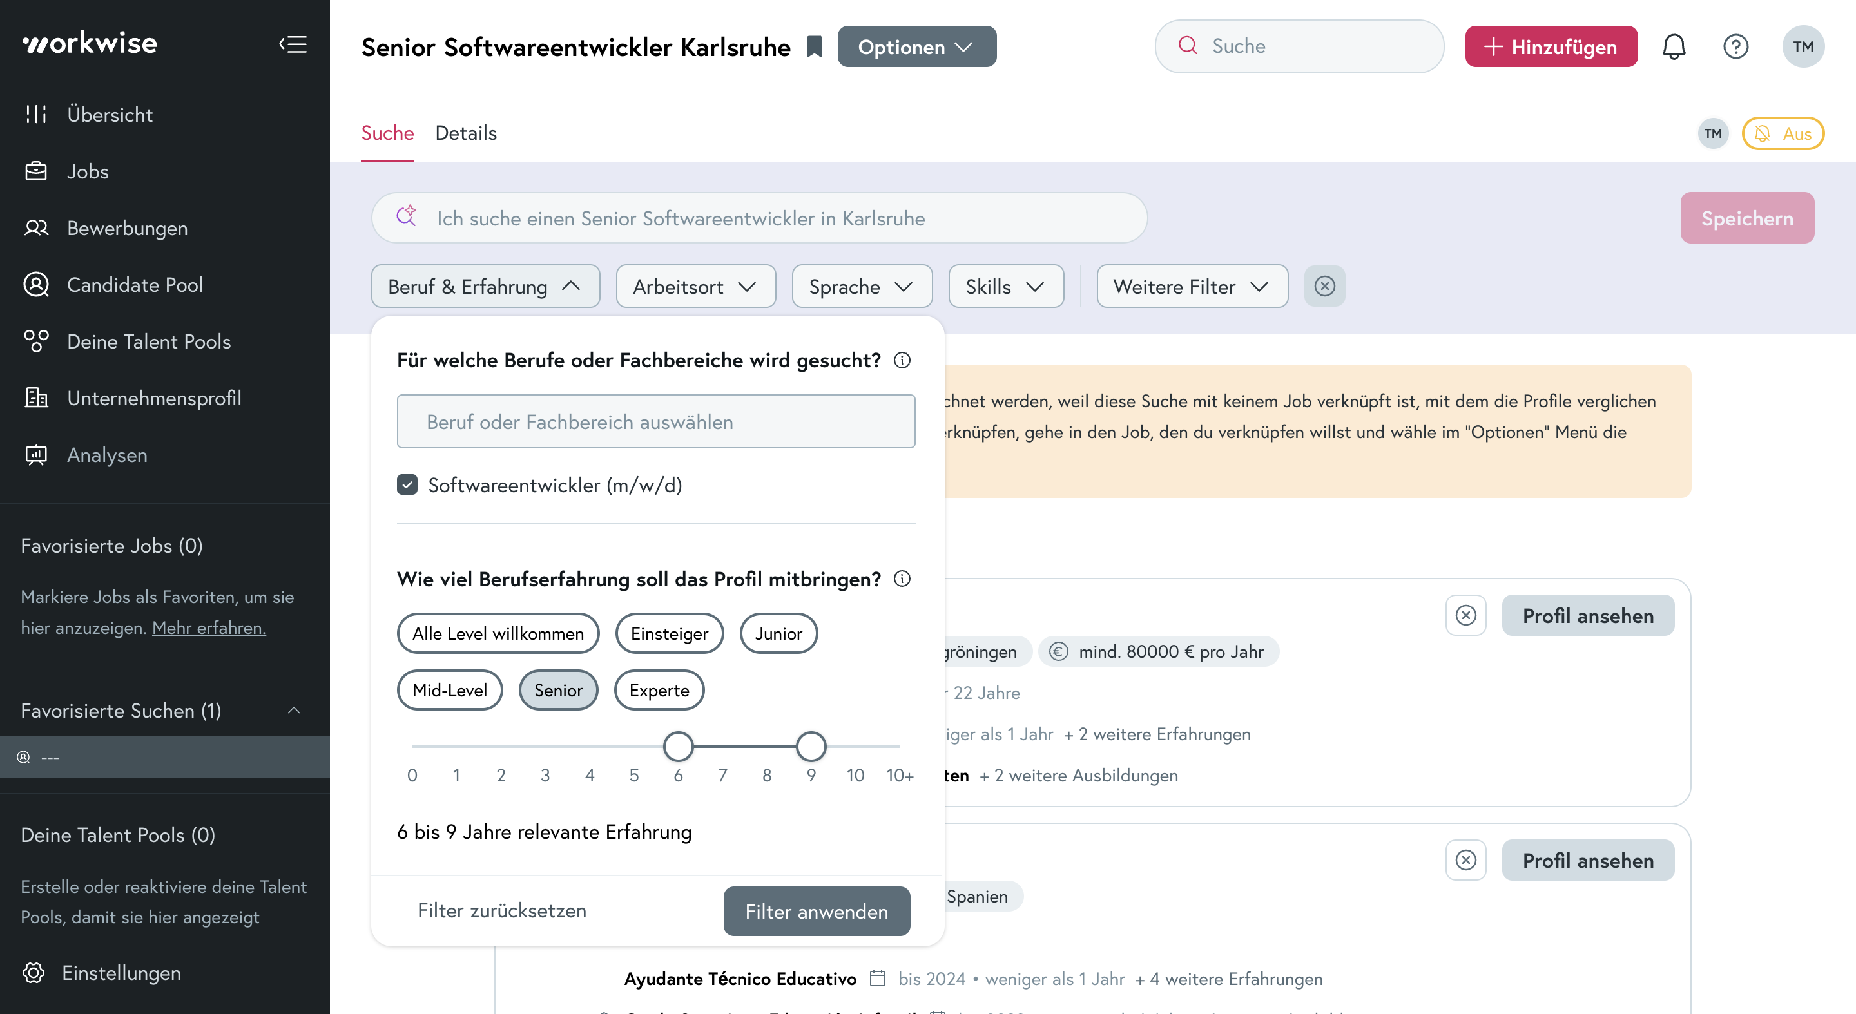Expand the Weitere Filter dropdown
Image resolution: width=1856 pixels, height=1014 pixels.
[1191, 286]
